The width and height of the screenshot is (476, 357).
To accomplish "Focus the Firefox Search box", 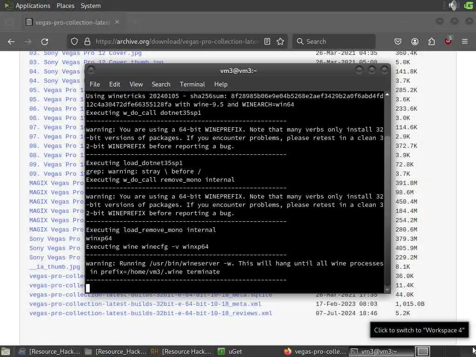I will (334, 41).
